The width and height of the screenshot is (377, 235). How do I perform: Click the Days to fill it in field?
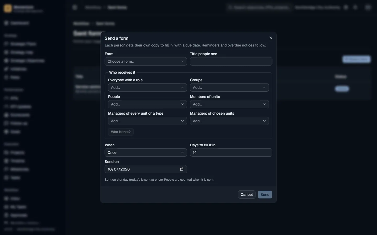231,152
